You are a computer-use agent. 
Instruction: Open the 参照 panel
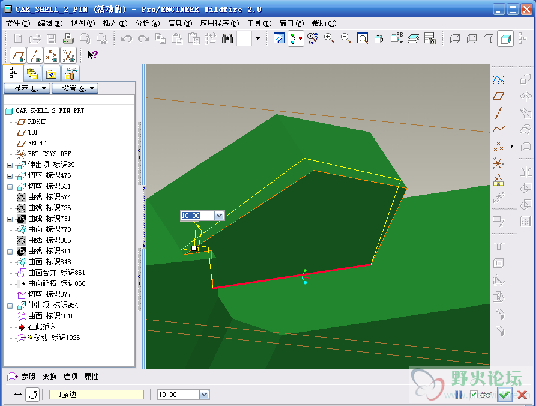[28, 376]
